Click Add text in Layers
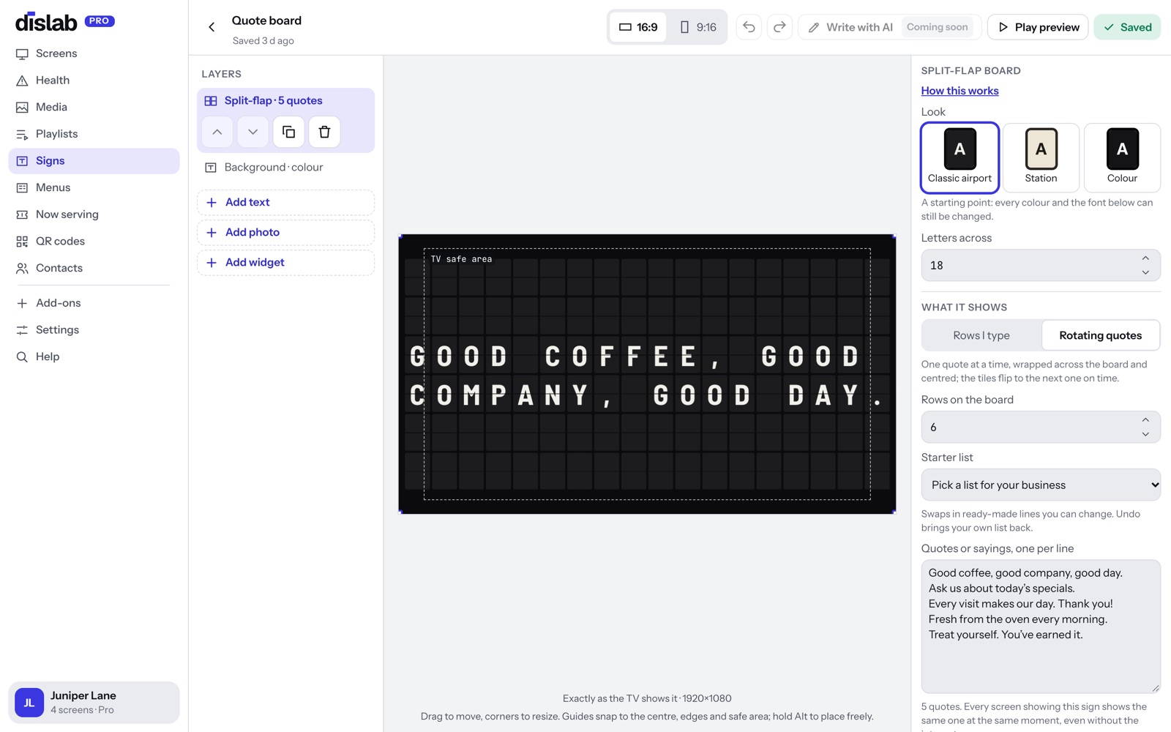 click(285, 203)
